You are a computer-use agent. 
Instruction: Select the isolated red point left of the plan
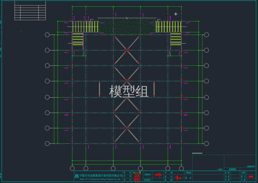(x=21, y=32)
